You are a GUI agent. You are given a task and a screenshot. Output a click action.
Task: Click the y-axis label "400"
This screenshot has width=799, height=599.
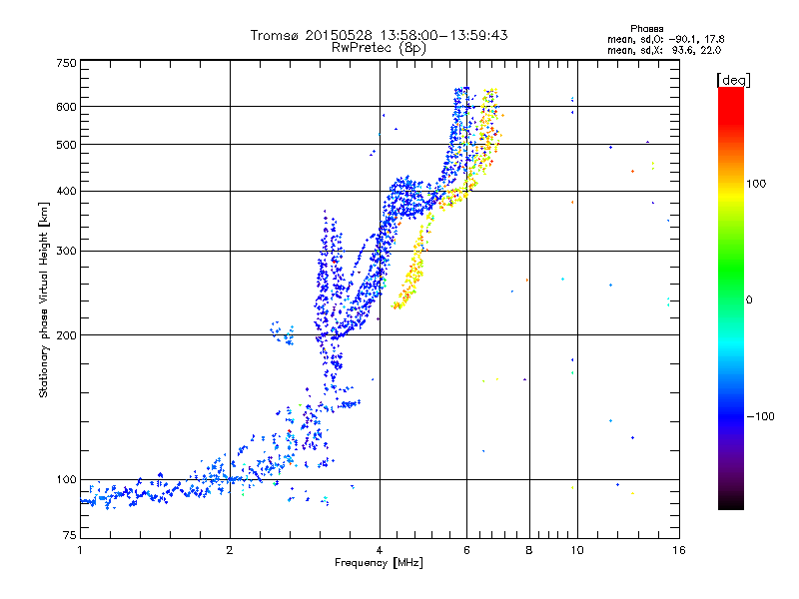pos(66,191)
